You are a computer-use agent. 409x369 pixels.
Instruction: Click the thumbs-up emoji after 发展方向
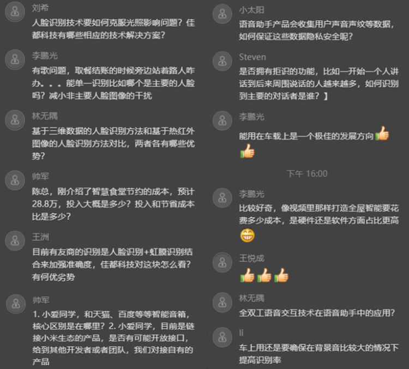pyautogui.click(x=382, y=133)
